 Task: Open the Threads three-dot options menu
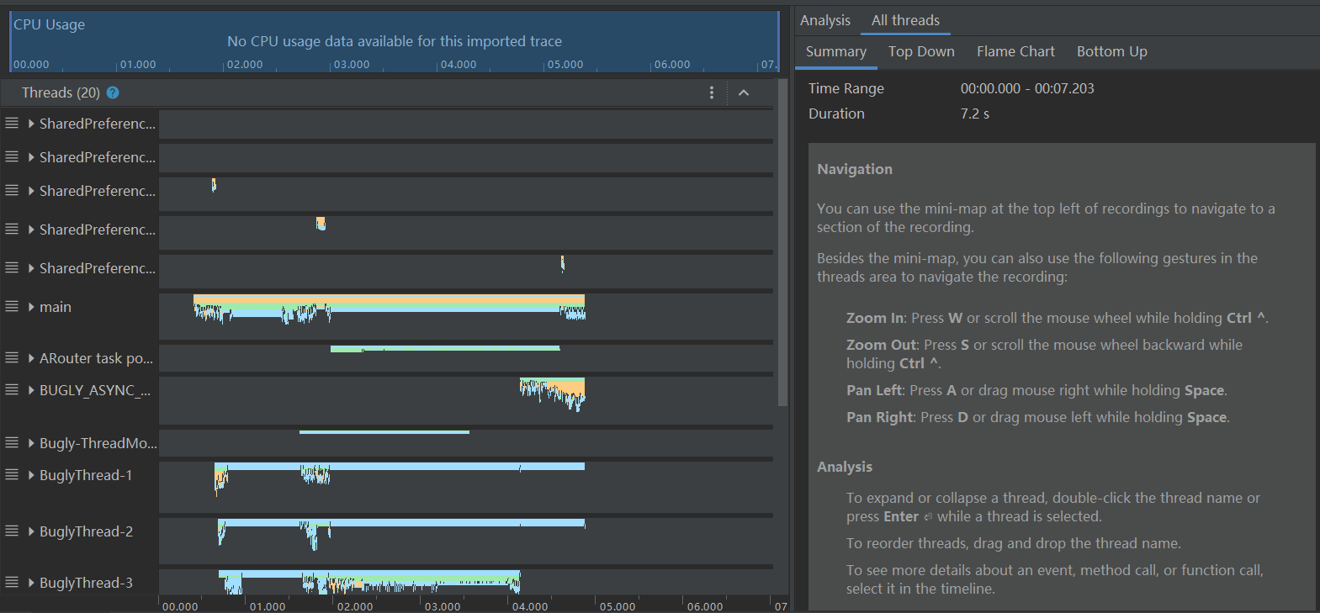pyautogui.click(x=712, y=92)
